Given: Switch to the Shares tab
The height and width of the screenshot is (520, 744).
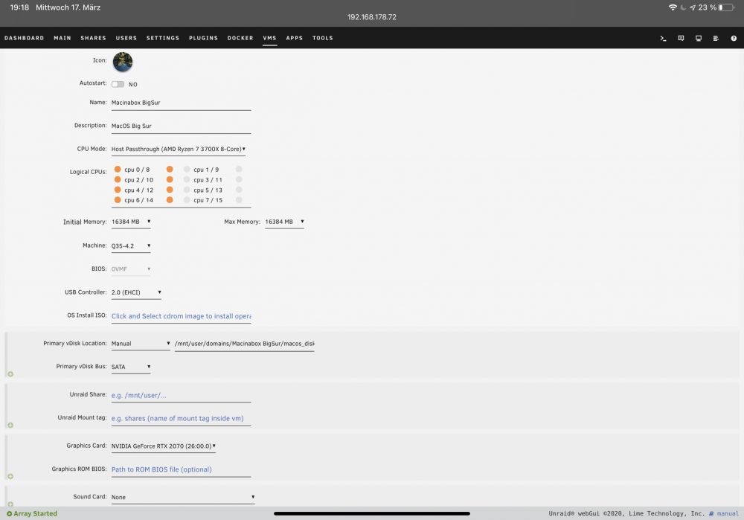Looking at the screenshot, I should click(94, 38).
